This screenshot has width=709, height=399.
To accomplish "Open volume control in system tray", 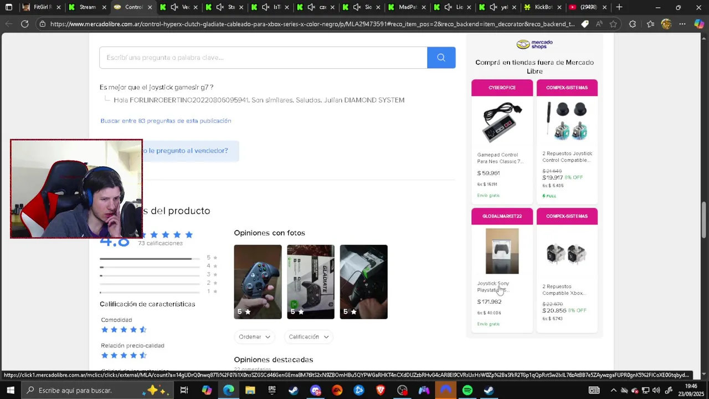I will click(x=656, y=390).
